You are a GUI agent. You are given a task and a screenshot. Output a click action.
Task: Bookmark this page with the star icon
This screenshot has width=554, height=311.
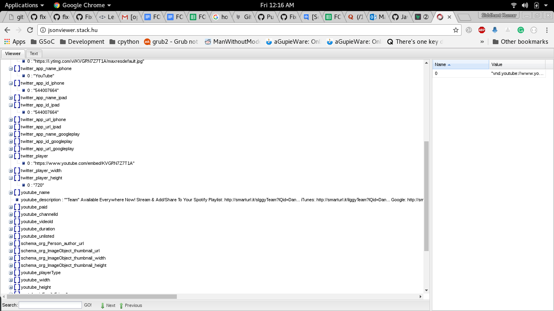[x=456, y=30]
